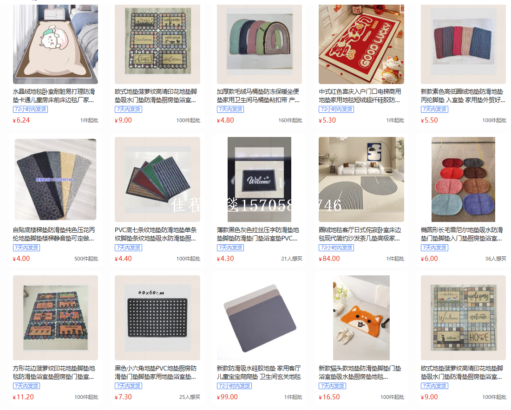Select the black Welcome doormat thumbnail

pos(259,179)
